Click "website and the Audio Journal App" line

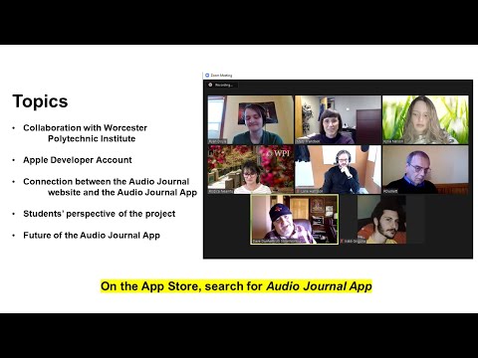(122, 192)
